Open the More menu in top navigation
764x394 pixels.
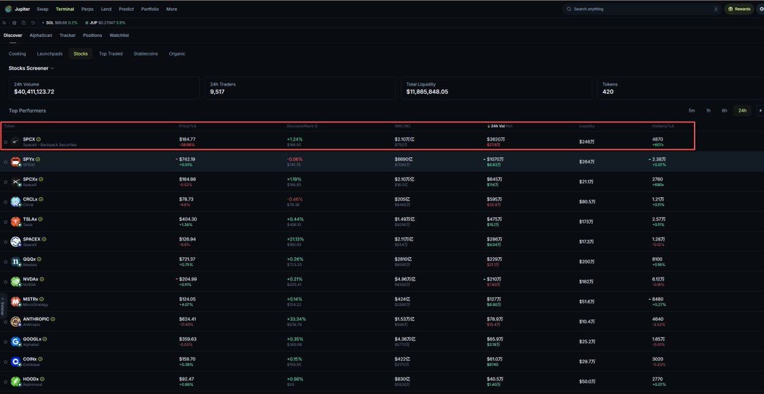pyautogui.click(x=172, y=9)
